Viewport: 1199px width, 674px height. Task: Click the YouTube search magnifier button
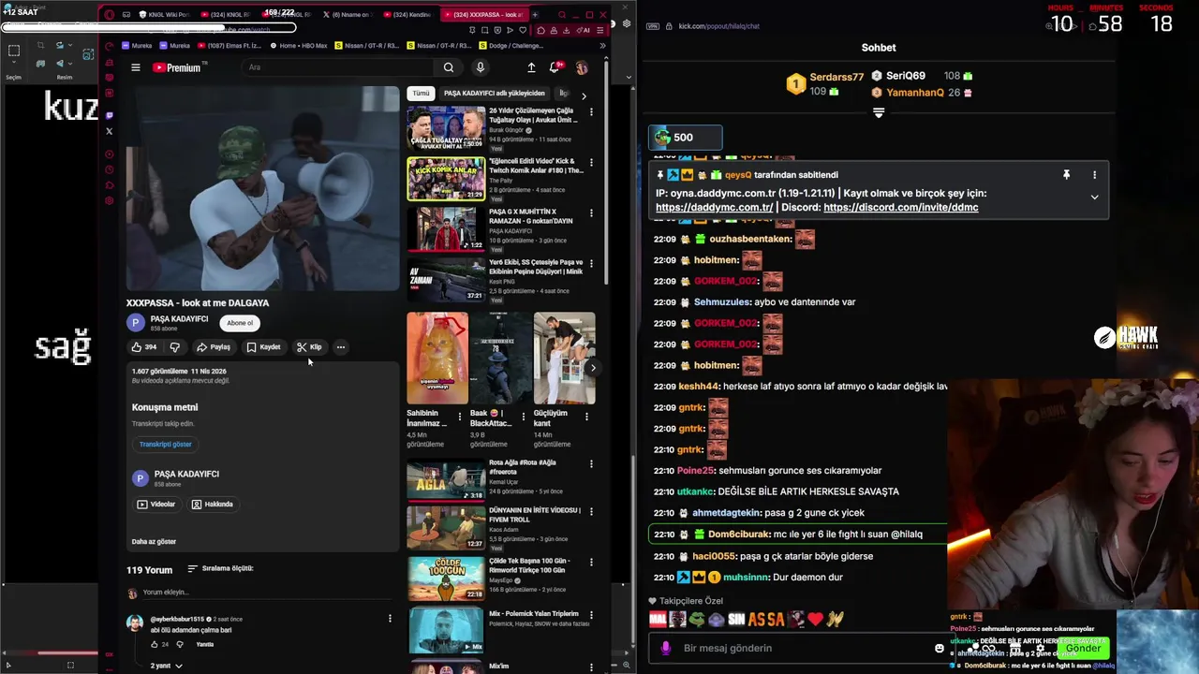click(x=449, y=67)
